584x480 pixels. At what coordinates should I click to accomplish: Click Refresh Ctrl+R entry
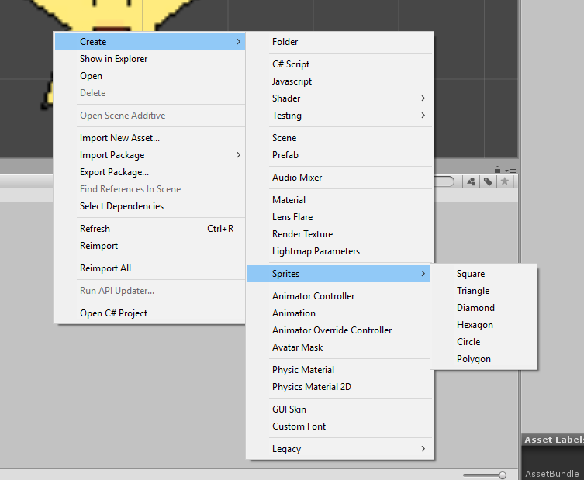pyautogui.click(x=150, y=229)
